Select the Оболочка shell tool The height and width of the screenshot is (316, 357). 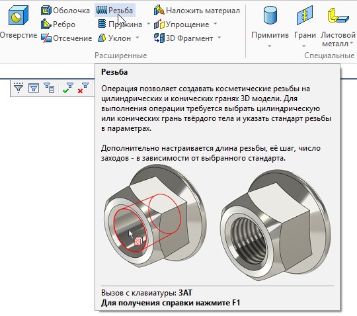click(65, 11)
